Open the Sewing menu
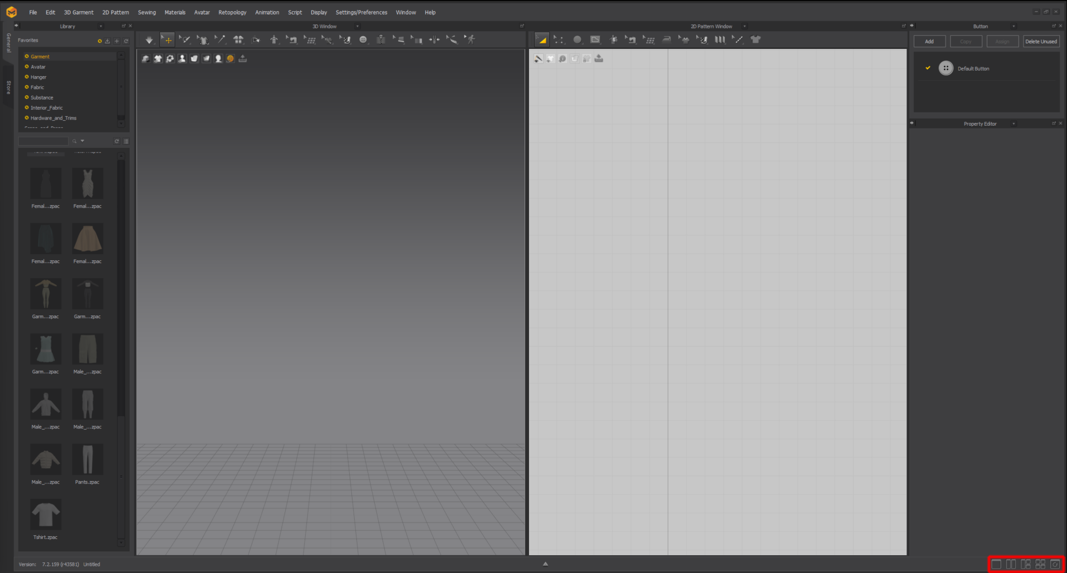Image resolution: width=1067 pixels, height=573 pixels. coord(146,12)
